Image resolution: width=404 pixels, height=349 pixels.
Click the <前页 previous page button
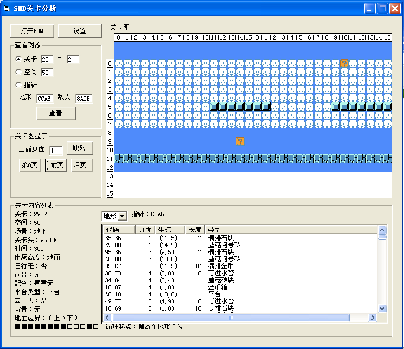coord(56,165)
